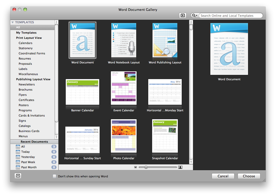Open My Templates category
276x196 pixels.
26,33
